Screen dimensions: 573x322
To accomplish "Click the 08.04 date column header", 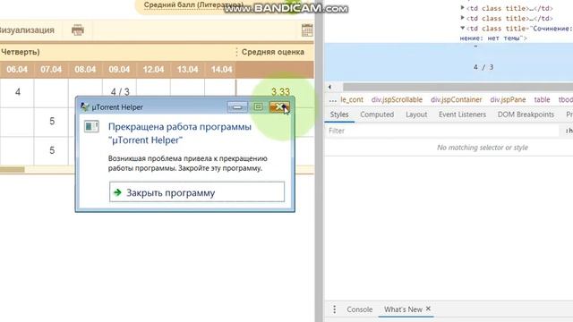I will point(85,70).
